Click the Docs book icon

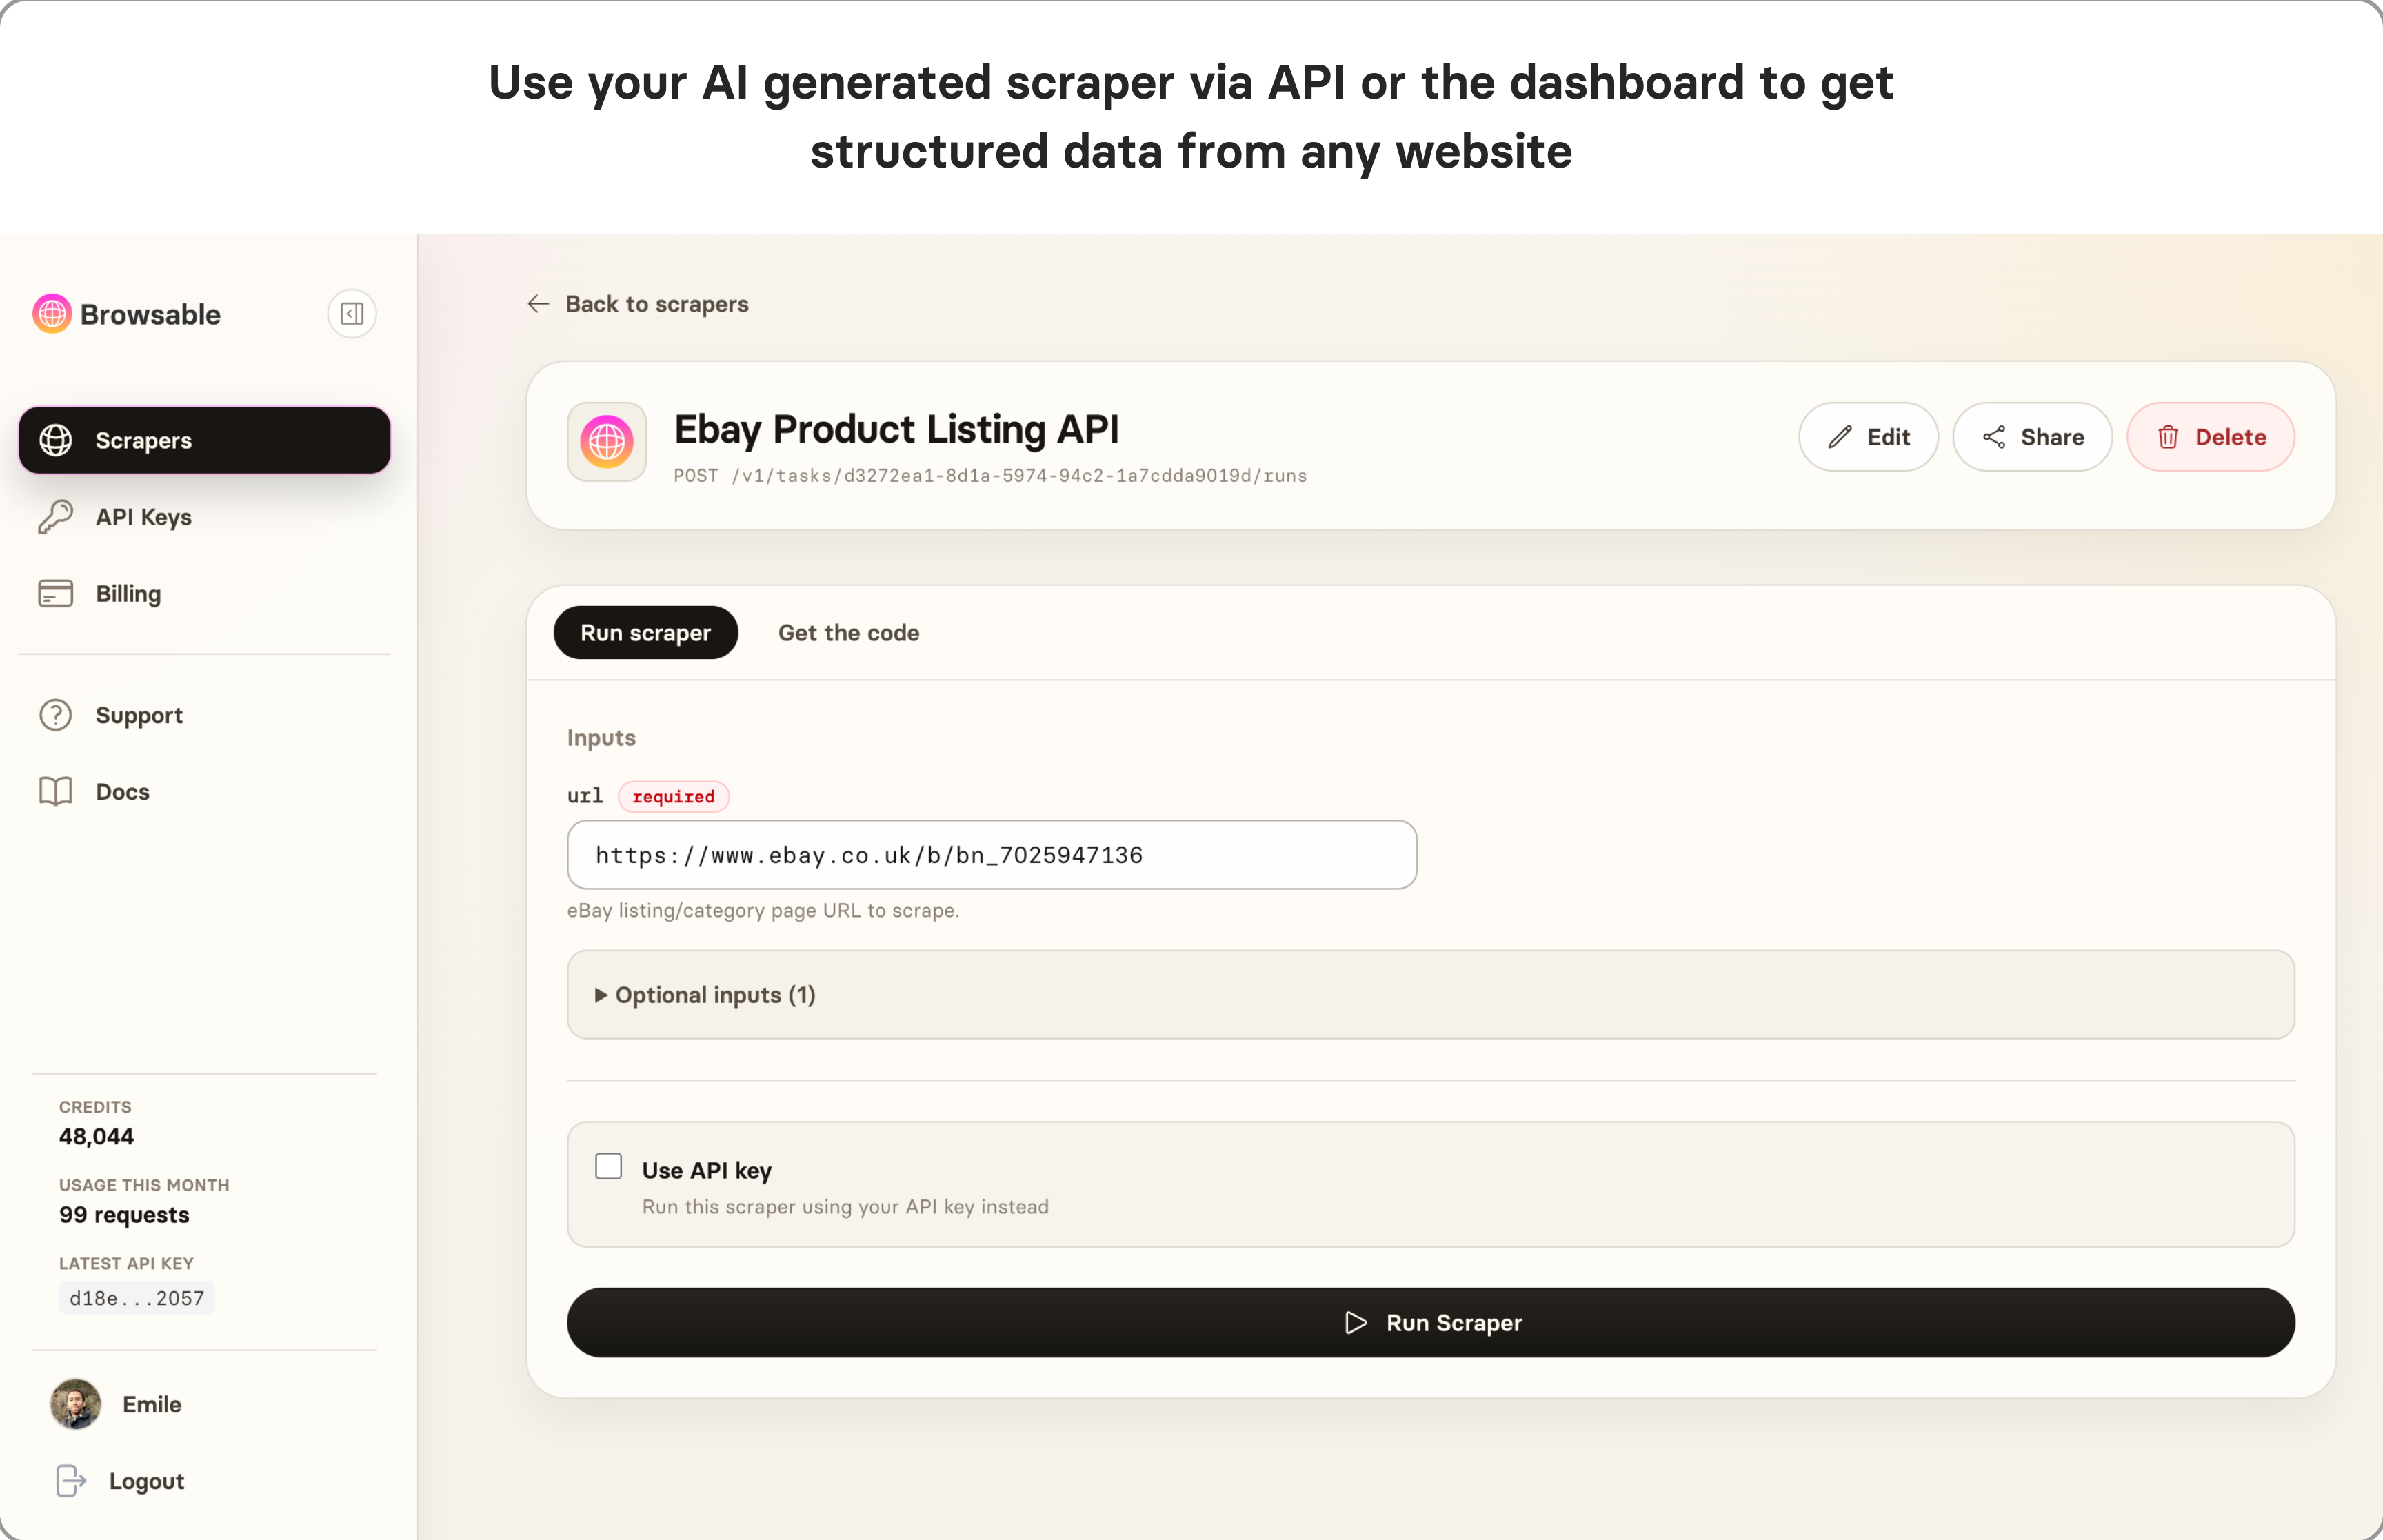pyautogui.click(x=56, y=791)
